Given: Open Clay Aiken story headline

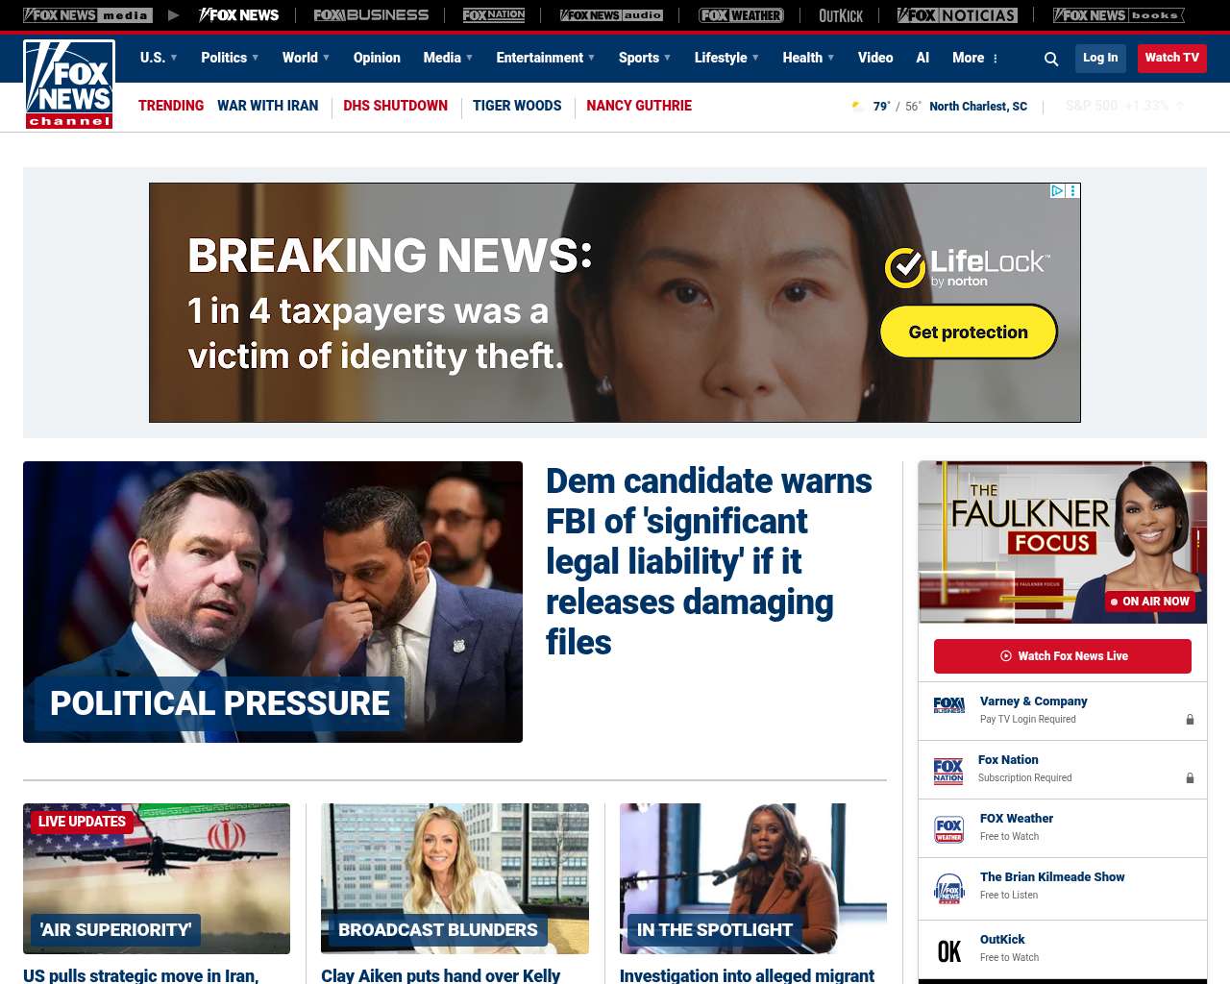Looking at the screenshot, I should 440,975.
